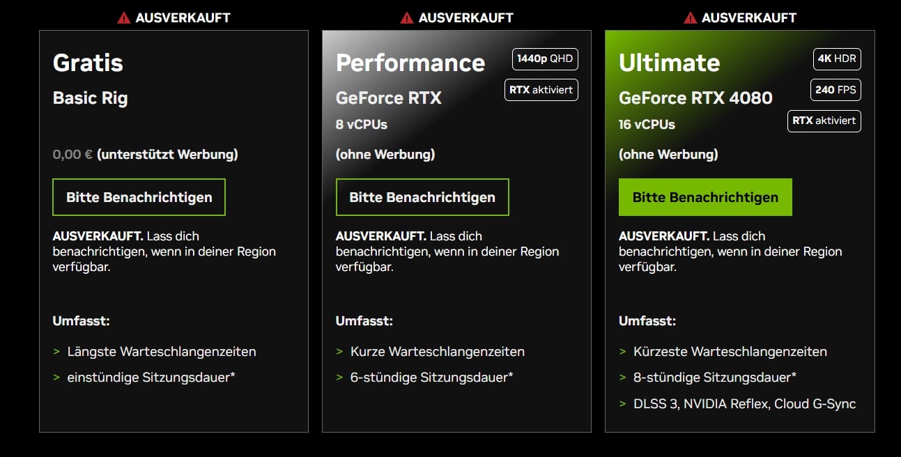901x457 pixels.
Task: Click the 1440p QHD badge
Action: (x=545, y=59)
